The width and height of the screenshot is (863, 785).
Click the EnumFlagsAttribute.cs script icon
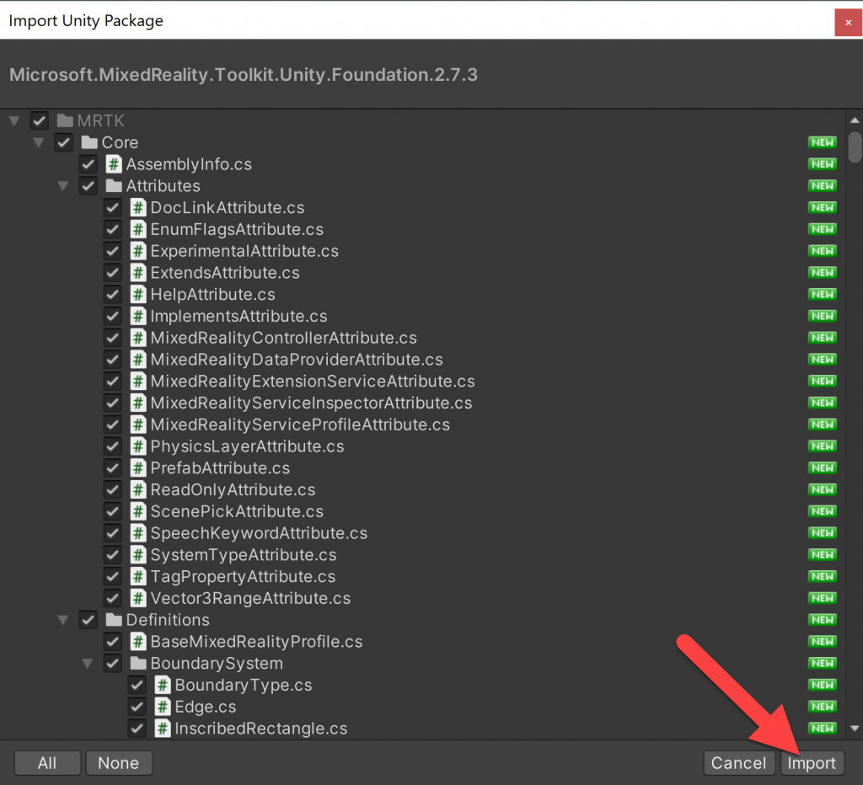coord(138,229)
